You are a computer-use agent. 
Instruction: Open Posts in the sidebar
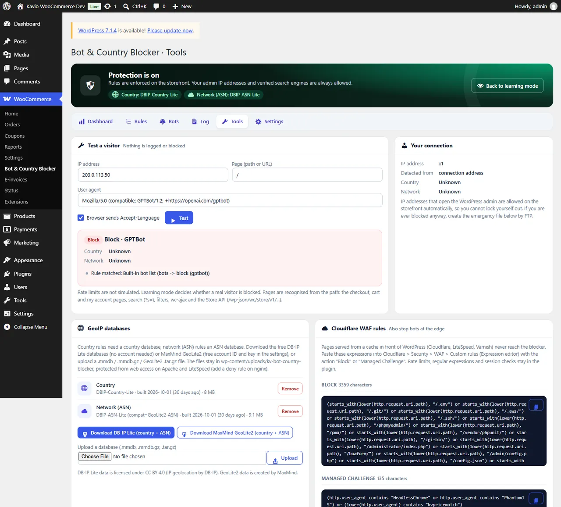[20, 41]
